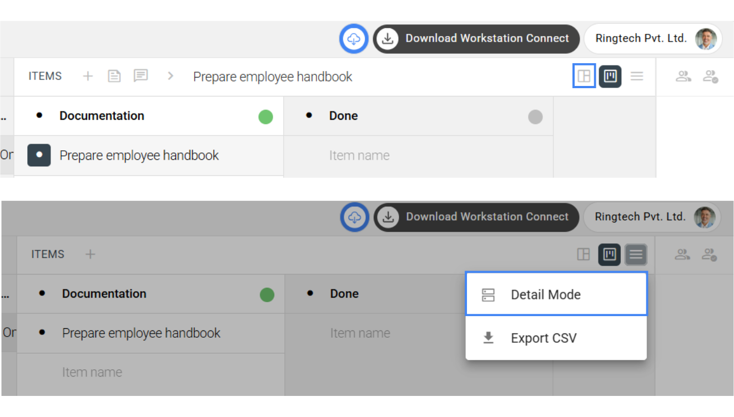Viewport: 734px width, 417px height.
Task: Deselect the checked box beside Prepare employee handbook
Action: coord(39,155)
